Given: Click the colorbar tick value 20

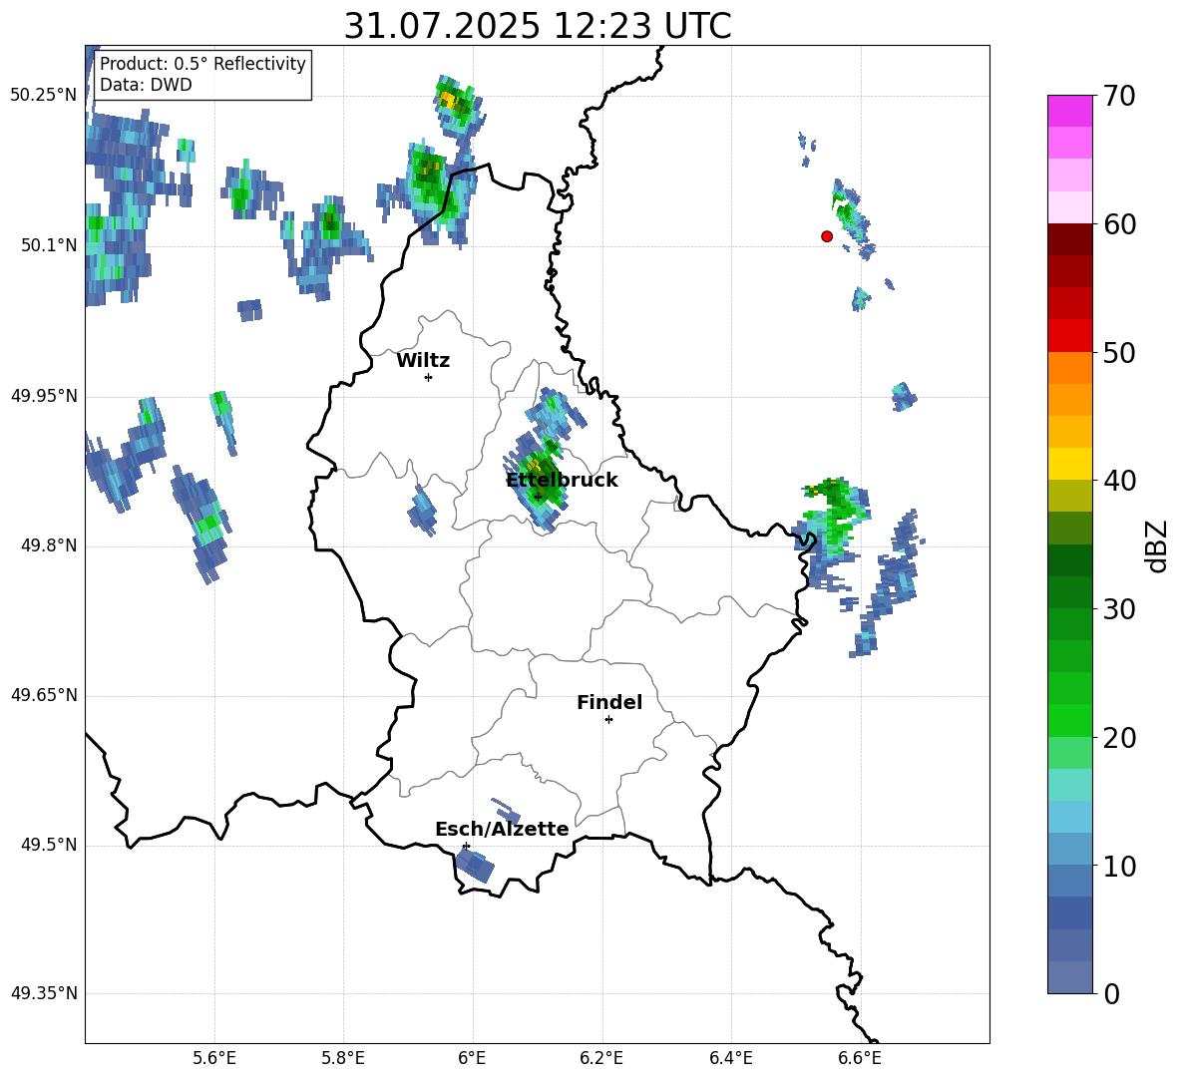Looking at the screenshot, I should coord(1119,738).
